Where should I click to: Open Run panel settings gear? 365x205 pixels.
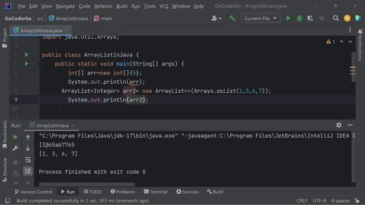tap(339, 125)
